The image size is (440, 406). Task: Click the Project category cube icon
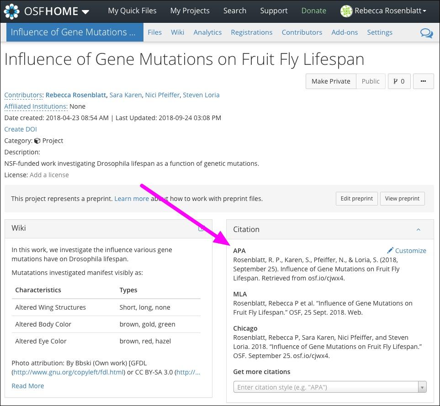coord(37,141)
